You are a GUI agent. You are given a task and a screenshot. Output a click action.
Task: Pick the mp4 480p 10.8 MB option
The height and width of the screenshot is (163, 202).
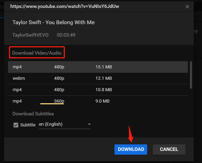click(x=98, y=90)
